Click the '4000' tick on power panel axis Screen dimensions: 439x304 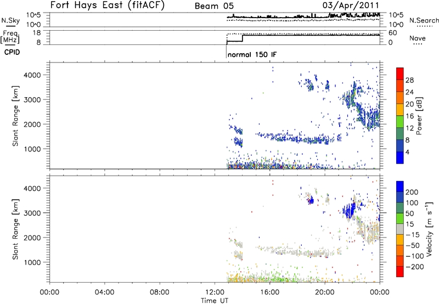pos(32,75)
